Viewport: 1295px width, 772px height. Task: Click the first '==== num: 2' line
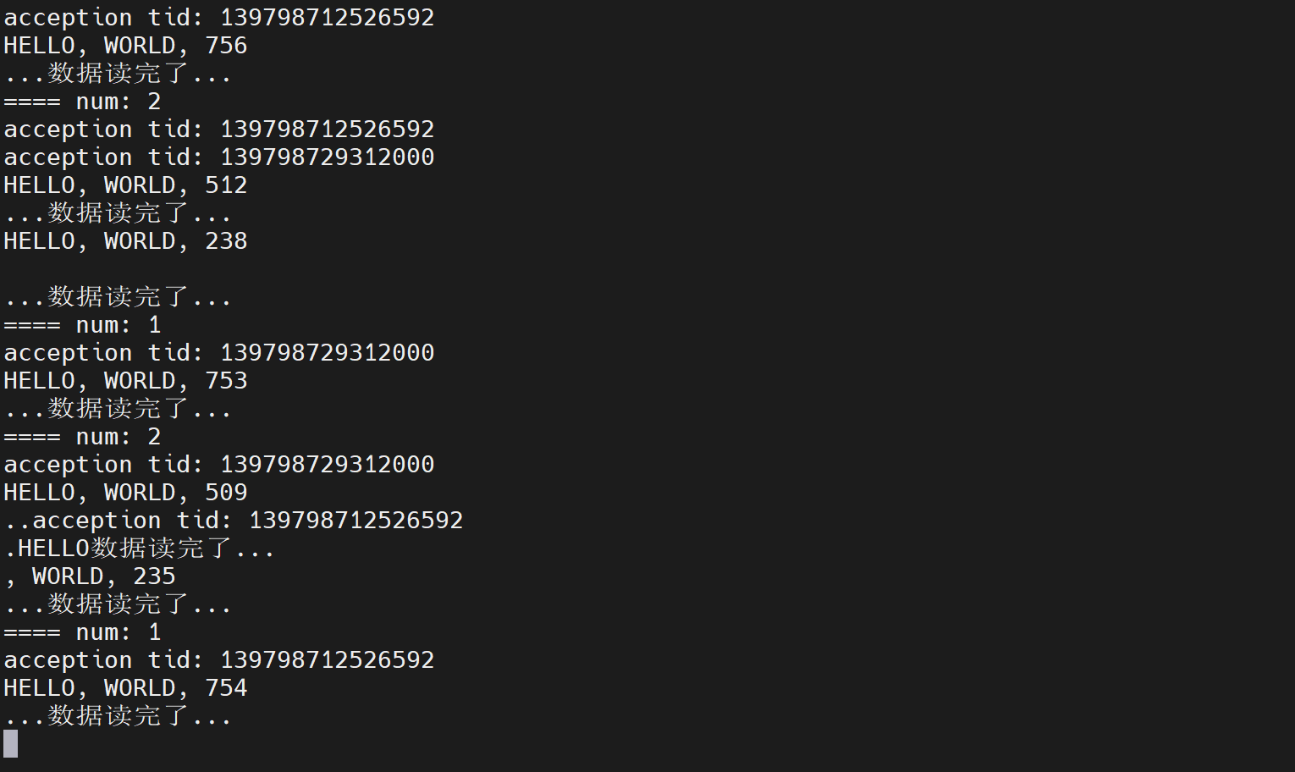point(82,102)
